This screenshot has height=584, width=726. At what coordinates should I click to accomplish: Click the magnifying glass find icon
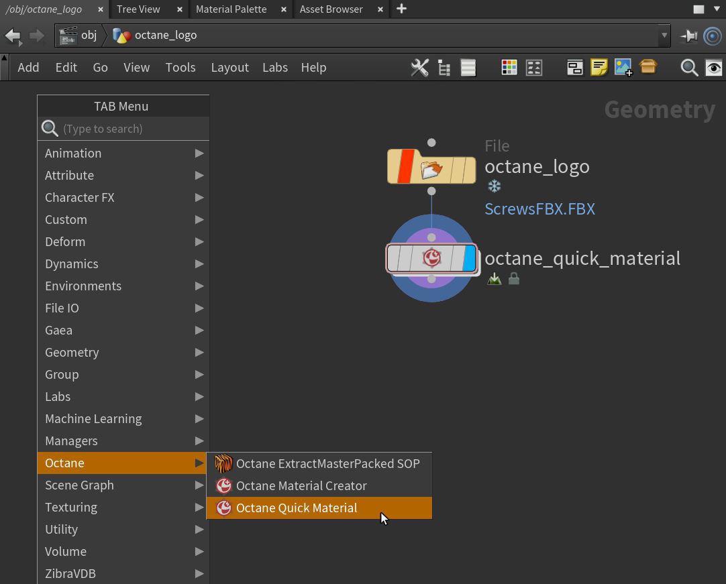pos(689,68)
